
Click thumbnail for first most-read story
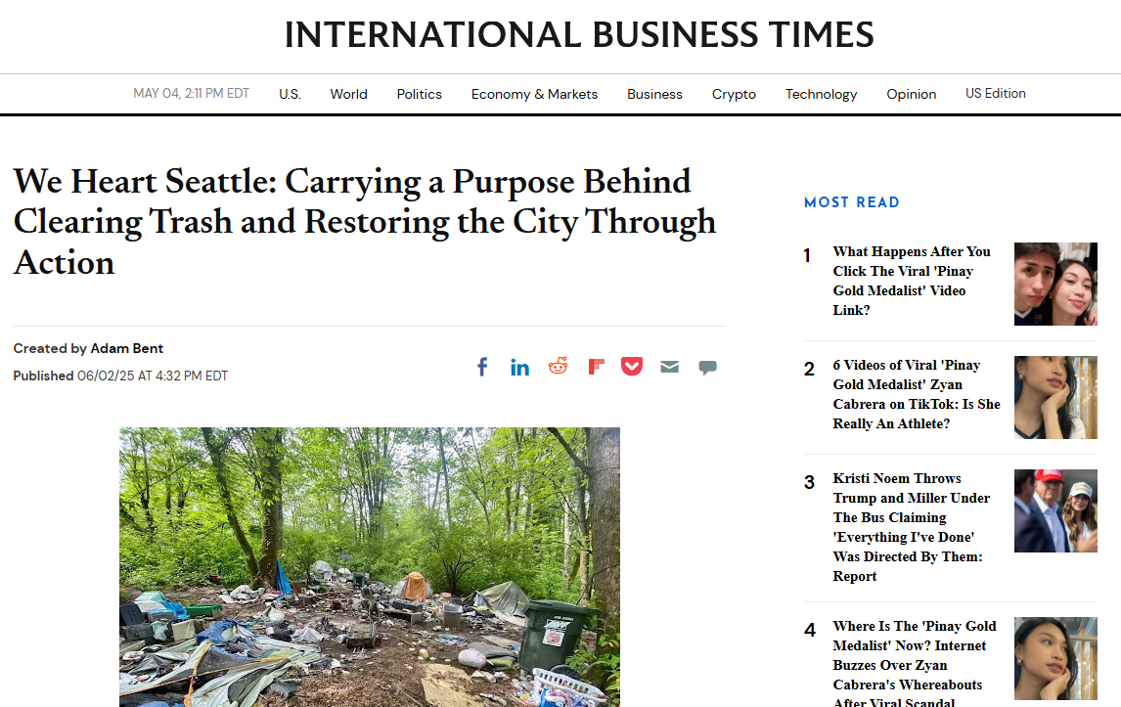(1055, 284)
